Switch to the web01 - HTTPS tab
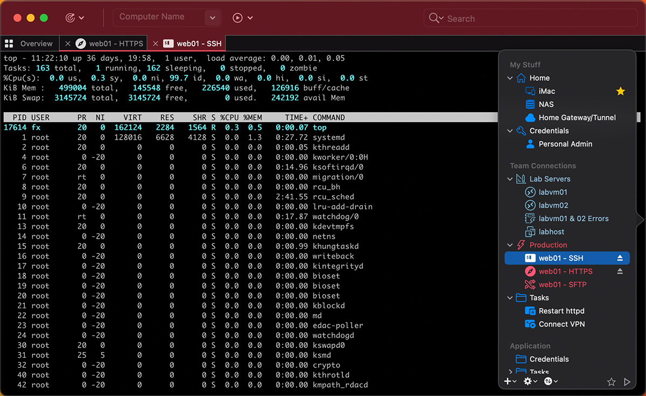646x396 pixels. click(116, 44)
